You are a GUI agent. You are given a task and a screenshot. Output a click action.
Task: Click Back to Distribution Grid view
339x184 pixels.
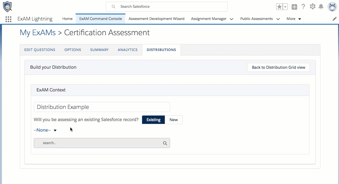278,67
